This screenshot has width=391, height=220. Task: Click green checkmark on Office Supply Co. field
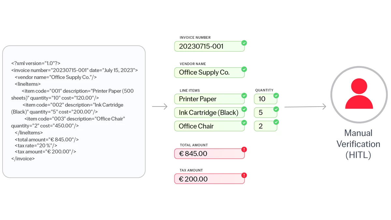pos(244,69)
